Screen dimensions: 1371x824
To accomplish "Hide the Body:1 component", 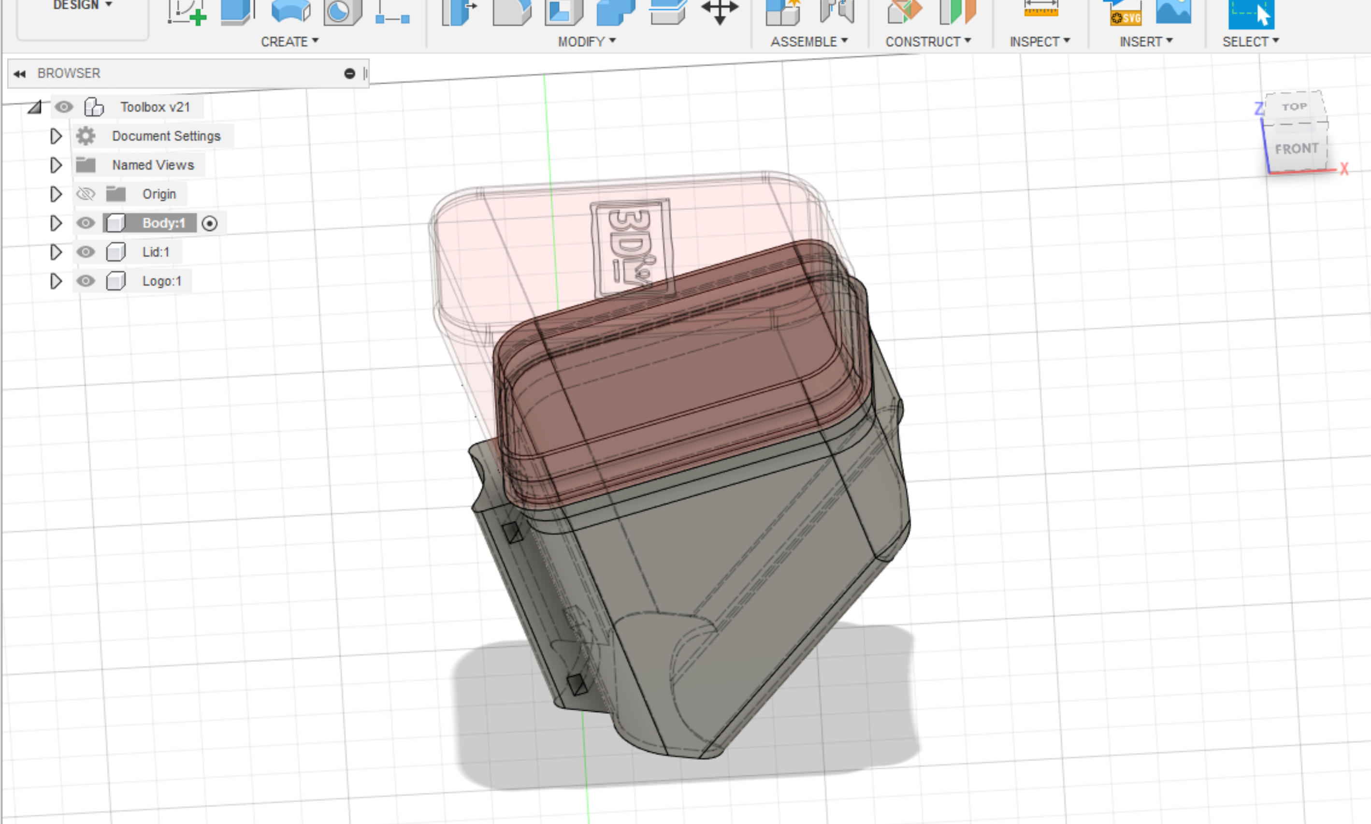I will [x=86, y=223].
